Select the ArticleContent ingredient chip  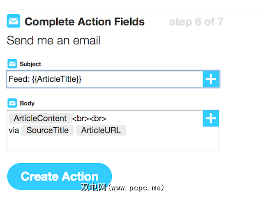40,119
